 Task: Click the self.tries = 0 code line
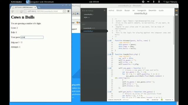coord(125,62)
